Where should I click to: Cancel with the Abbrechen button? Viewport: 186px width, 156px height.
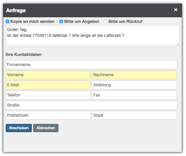coord(46,128)
